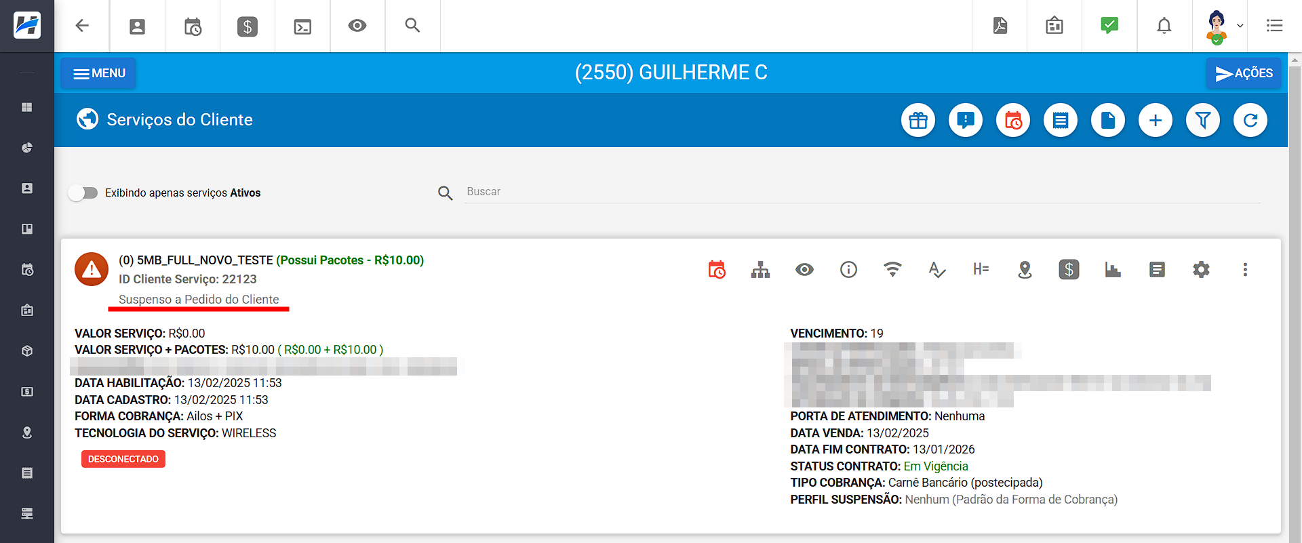Open the client profile icon in top toolbar

click(x=137, y=26)
